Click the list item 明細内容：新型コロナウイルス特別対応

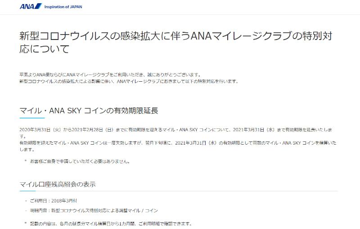[x=94, y=211]
